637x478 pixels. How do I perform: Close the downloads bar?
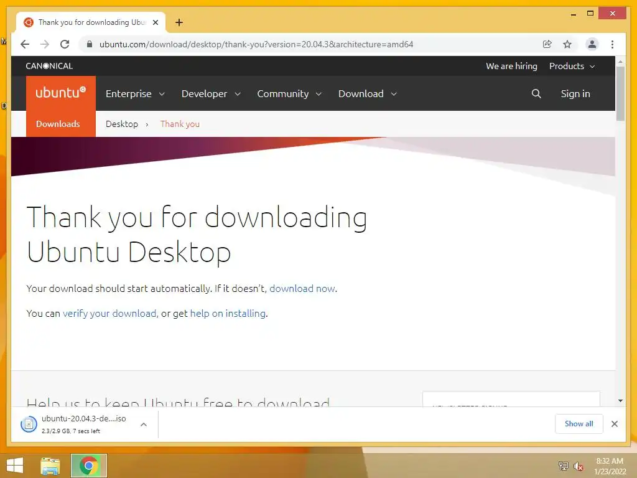tap(614, 424)
